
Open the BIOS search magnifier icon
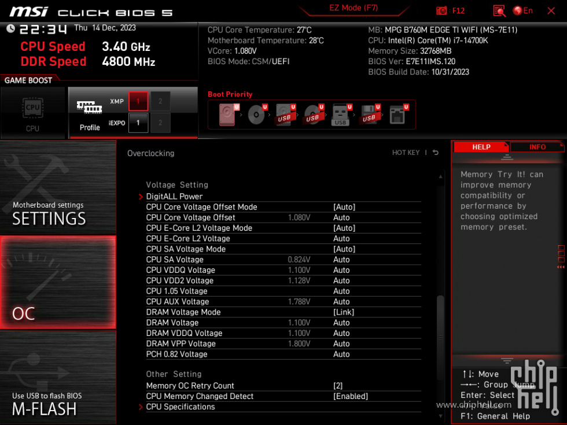click(x=499, y=10)
